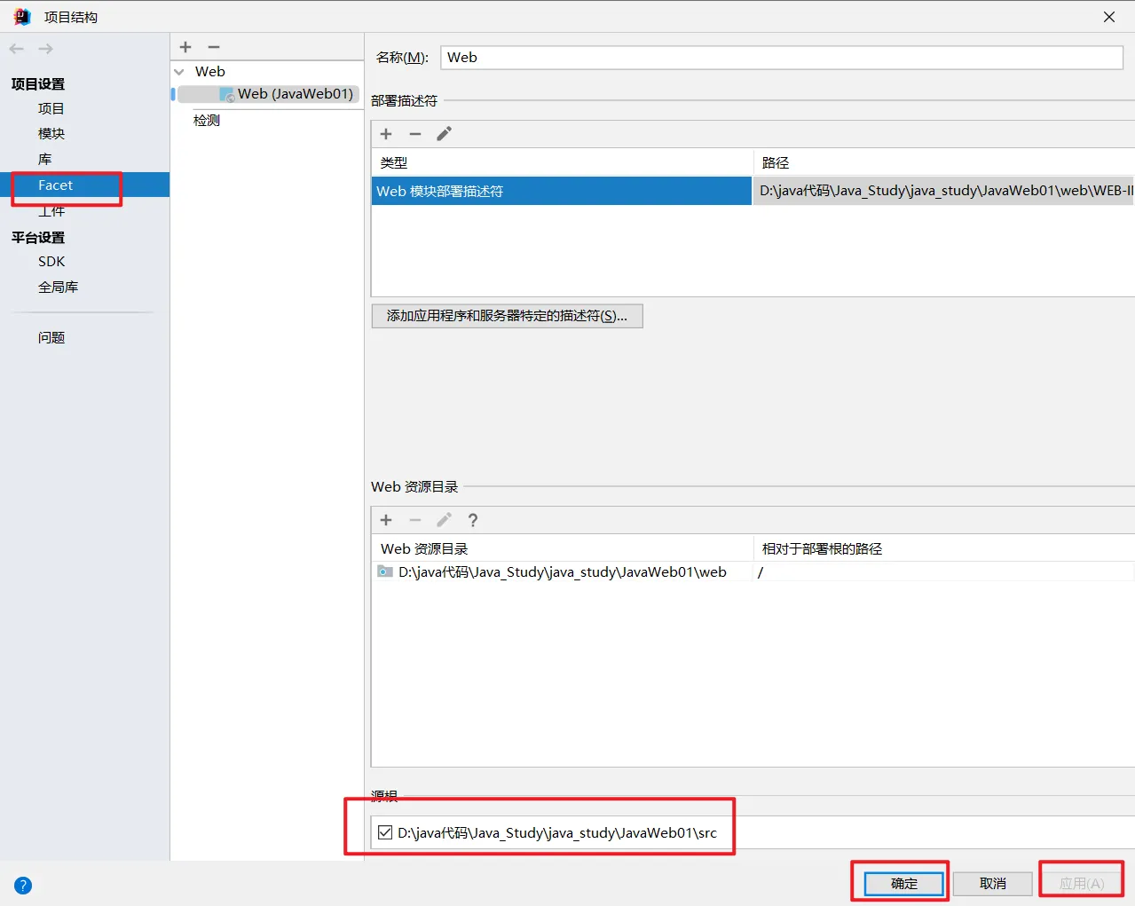Image resolution: width=1135 pixels, height=906 pixels.
Task: Select Web 模块部署描述符 row
Action: pyautogui.click(x=561, y=191)
